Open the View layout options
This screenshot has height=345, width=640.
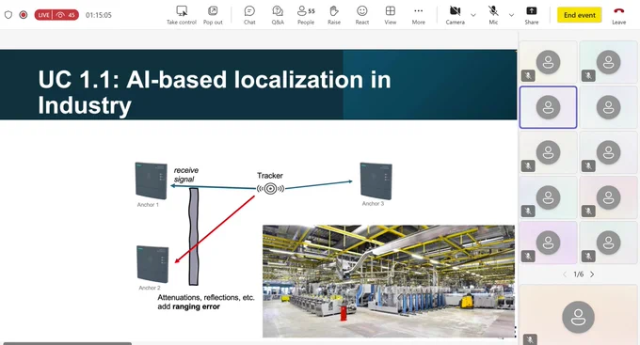pyautogui.click(x=391, y=15)
